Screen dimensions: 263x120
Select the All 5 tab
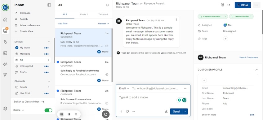pos(65,14)
